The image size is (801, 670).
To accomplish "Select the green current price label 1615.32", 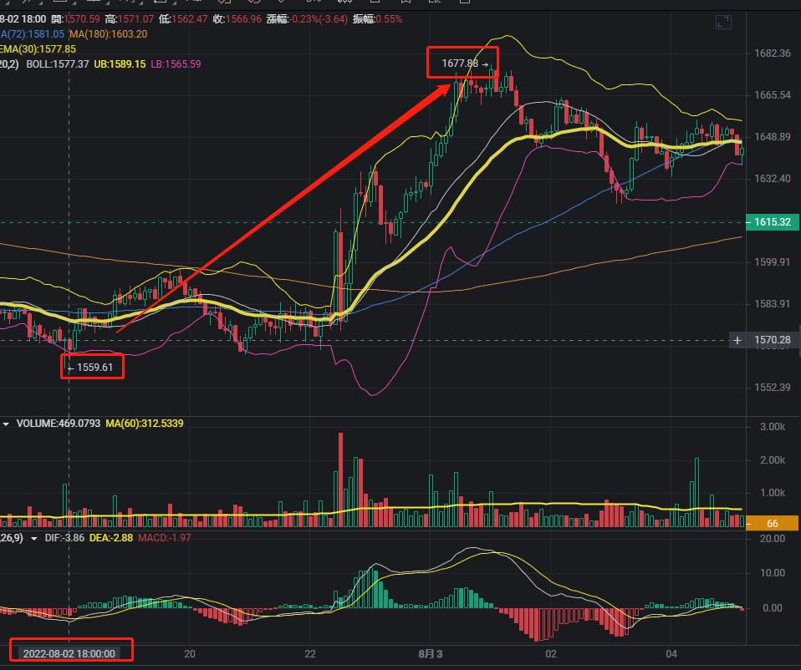I will (772, 222).
